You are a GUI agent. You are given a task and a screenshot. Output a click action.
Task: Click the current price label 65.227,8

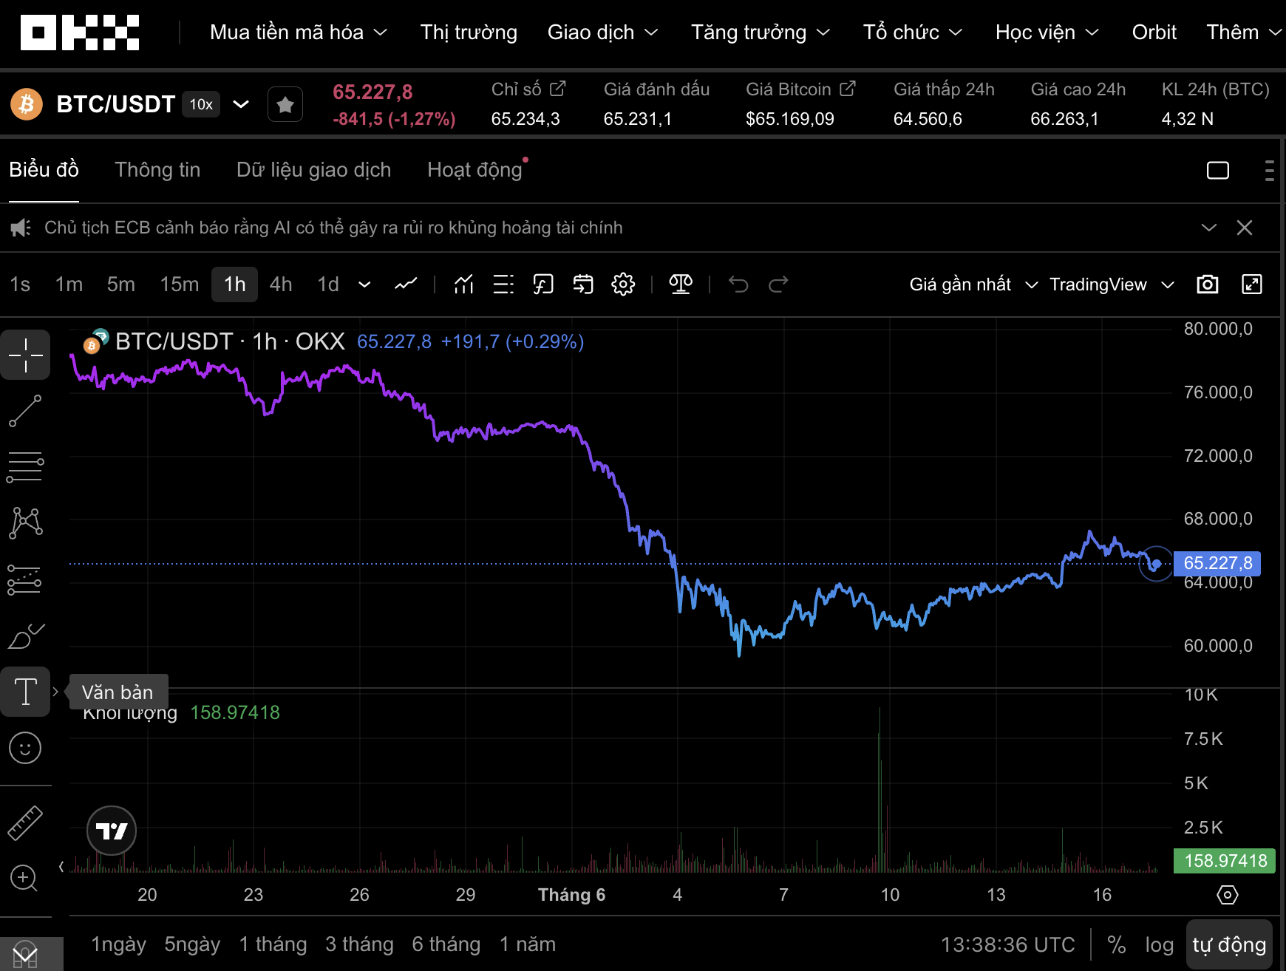pos(1218,563)
